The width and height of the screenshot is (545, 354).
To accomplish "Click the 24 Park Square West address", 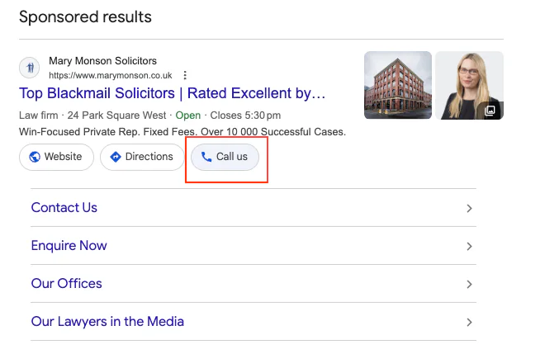I will click(116, 116).
